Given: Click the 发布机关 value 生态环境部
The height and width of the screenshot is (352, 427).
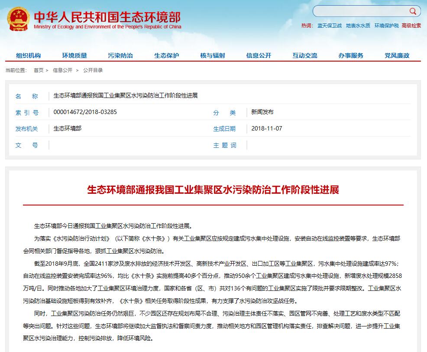Looking at the screenshot, I should coord(68,128).
